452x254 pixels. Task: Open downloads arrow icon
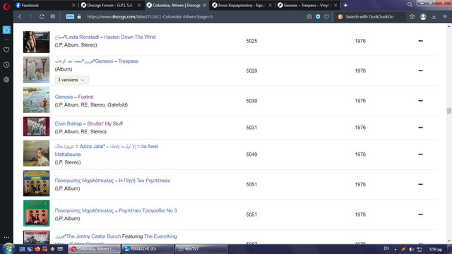[x=434, y=17]
